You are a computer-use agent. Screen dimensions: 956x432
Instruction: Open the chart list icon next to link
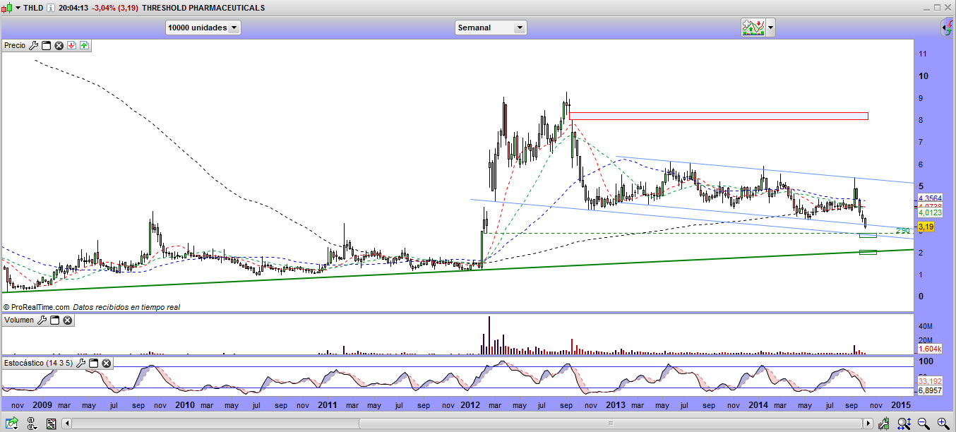click(x=51, y=424)
